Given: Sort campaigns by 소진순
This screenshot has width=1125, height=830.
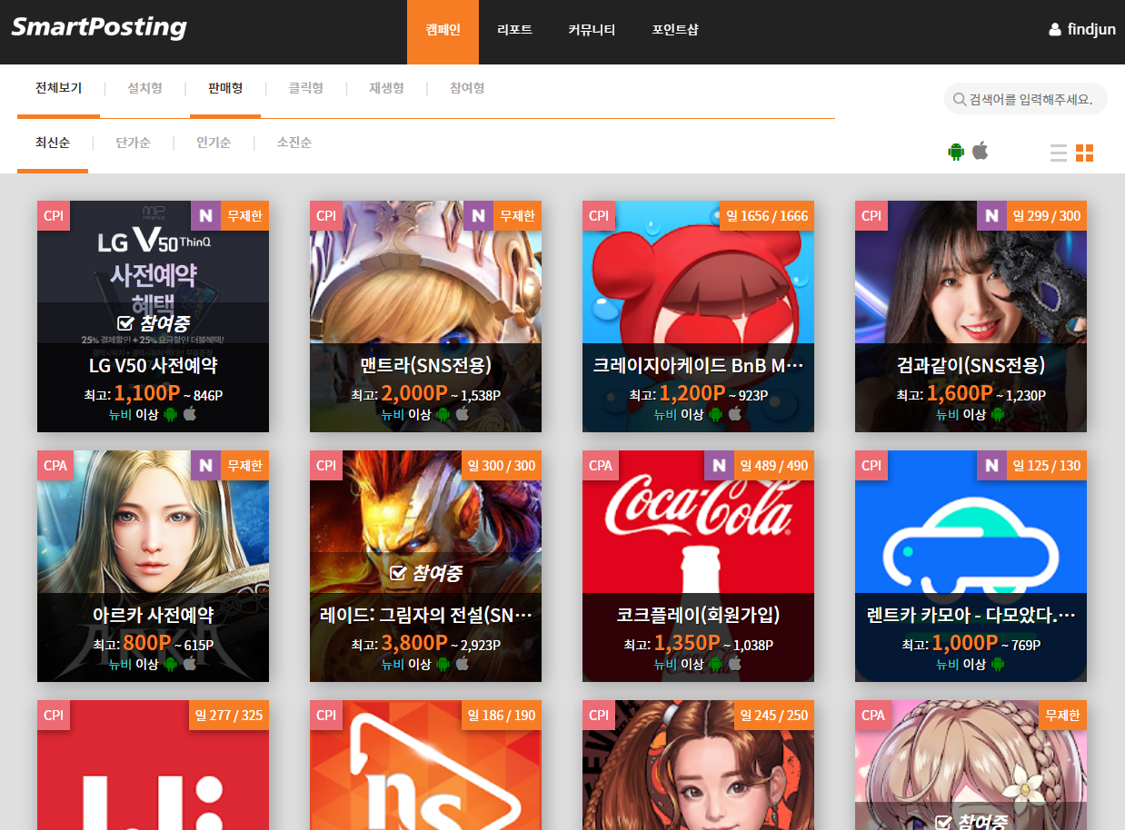Looking at the screenshot, I should [294, 143].
